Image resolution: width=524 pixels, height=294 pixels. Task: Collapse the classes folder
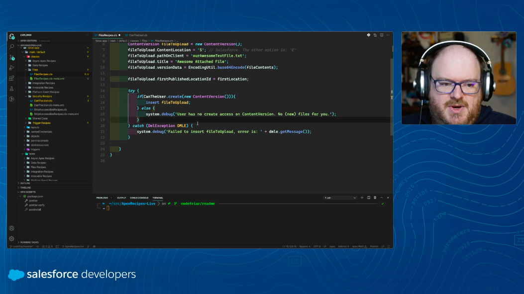(35, 56)
